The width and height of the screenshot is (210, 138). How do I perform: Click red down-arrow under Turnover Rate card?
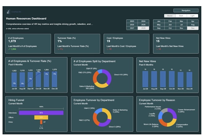tap(58, 49)
